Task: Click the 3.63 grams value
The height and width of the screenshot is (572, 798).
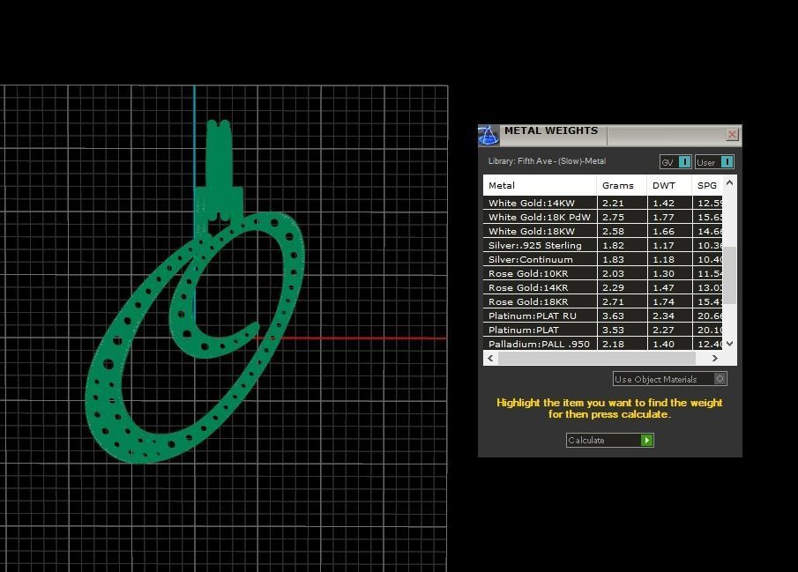Action: [613, 316]
